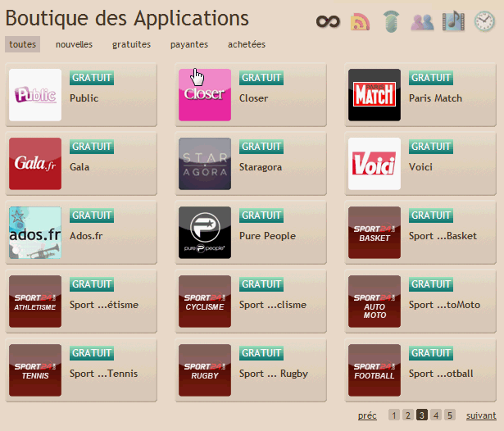Viewport: 504px width, 431px height.
Task: Click the GRATUIT badge on Staragora
Action: coord(261,147)
